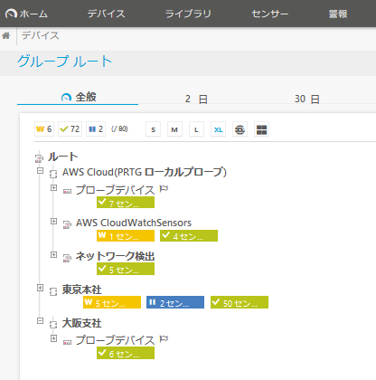Click the ネットワーク検出 group icon

(67, 258)
